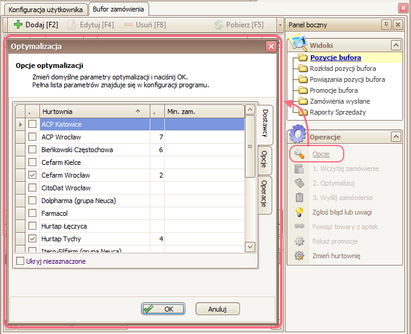Open the toolbar overflow dropdown arrow
This screenshot has width=411, height=334.
[279, 25]
